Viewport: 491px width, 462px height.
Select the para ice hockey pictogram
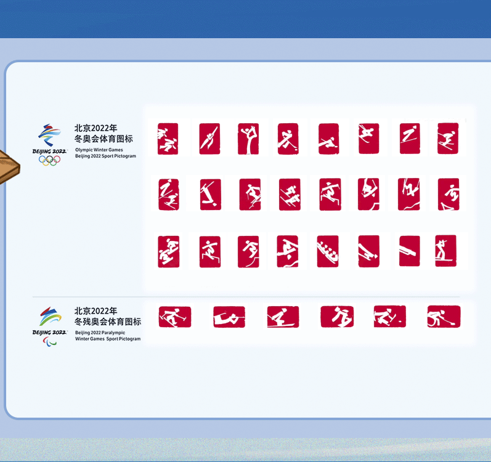229,317
